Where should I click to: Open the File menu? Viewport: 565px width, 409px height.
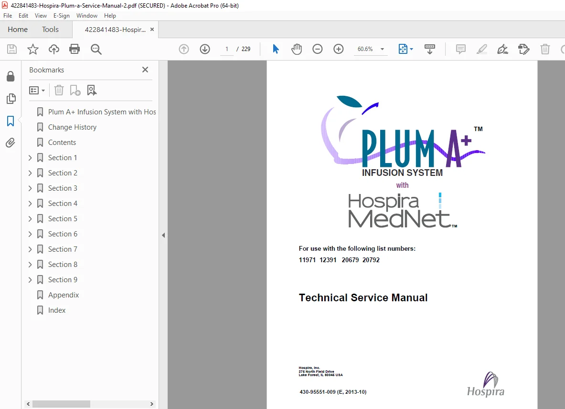coord(8,15)
